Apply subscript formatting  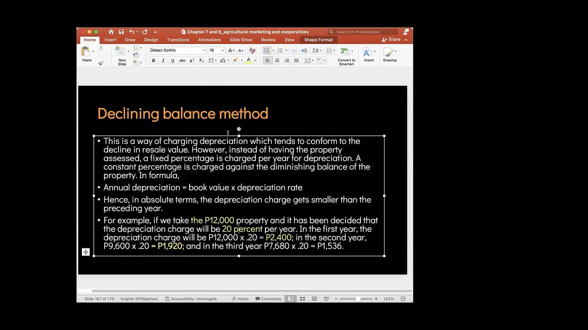coord(201,60)
